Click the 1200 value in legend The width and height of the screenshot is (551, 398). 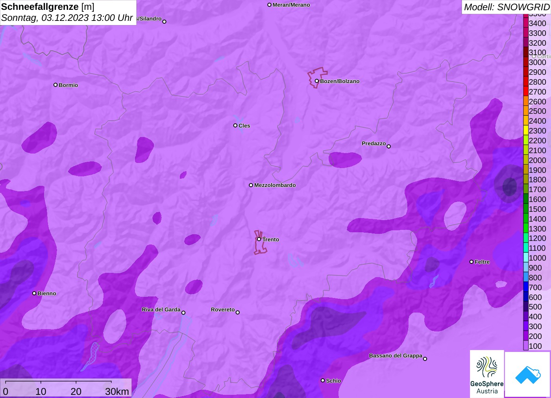tap(537, 238)
